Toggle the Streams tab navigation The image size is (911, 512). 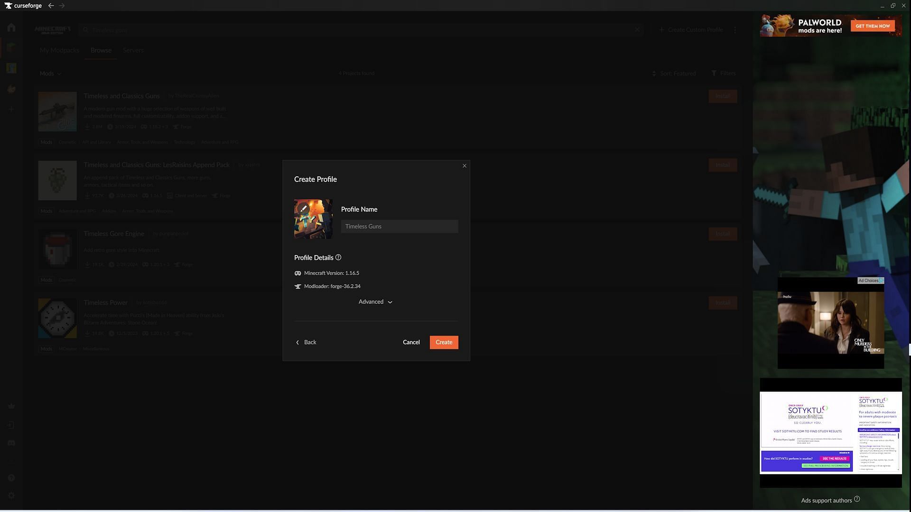tap(133, 50)
